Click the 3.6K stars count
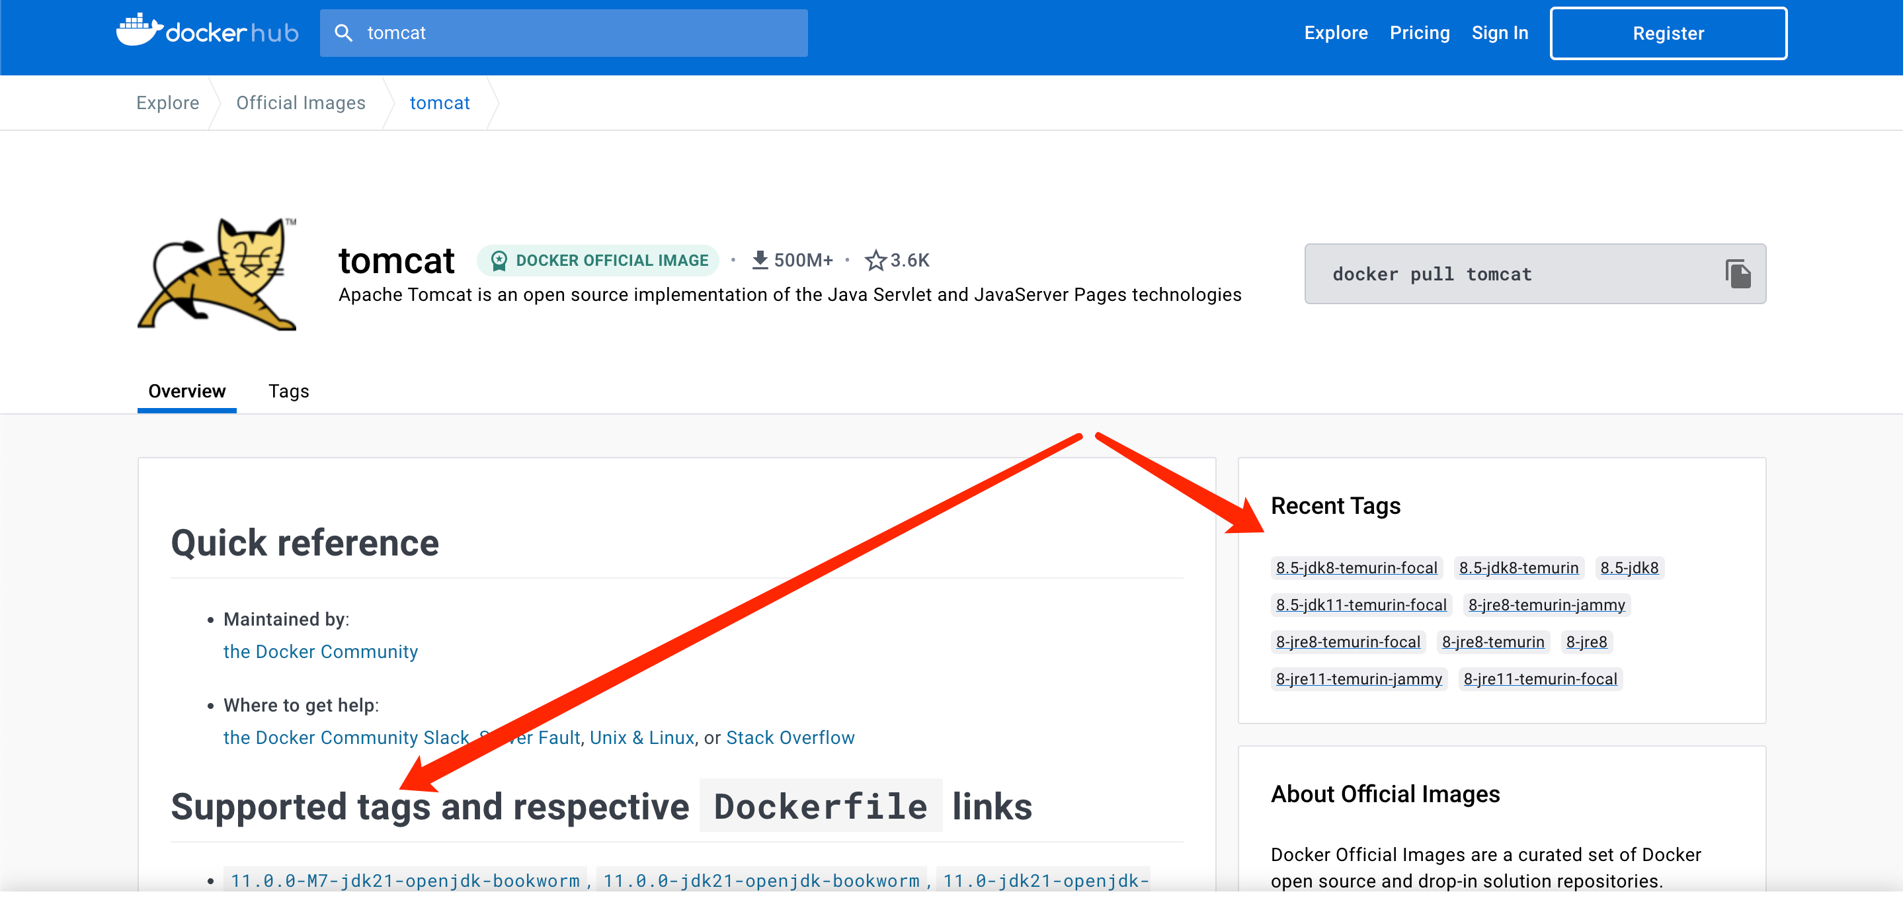 click(x=909, y=260)
